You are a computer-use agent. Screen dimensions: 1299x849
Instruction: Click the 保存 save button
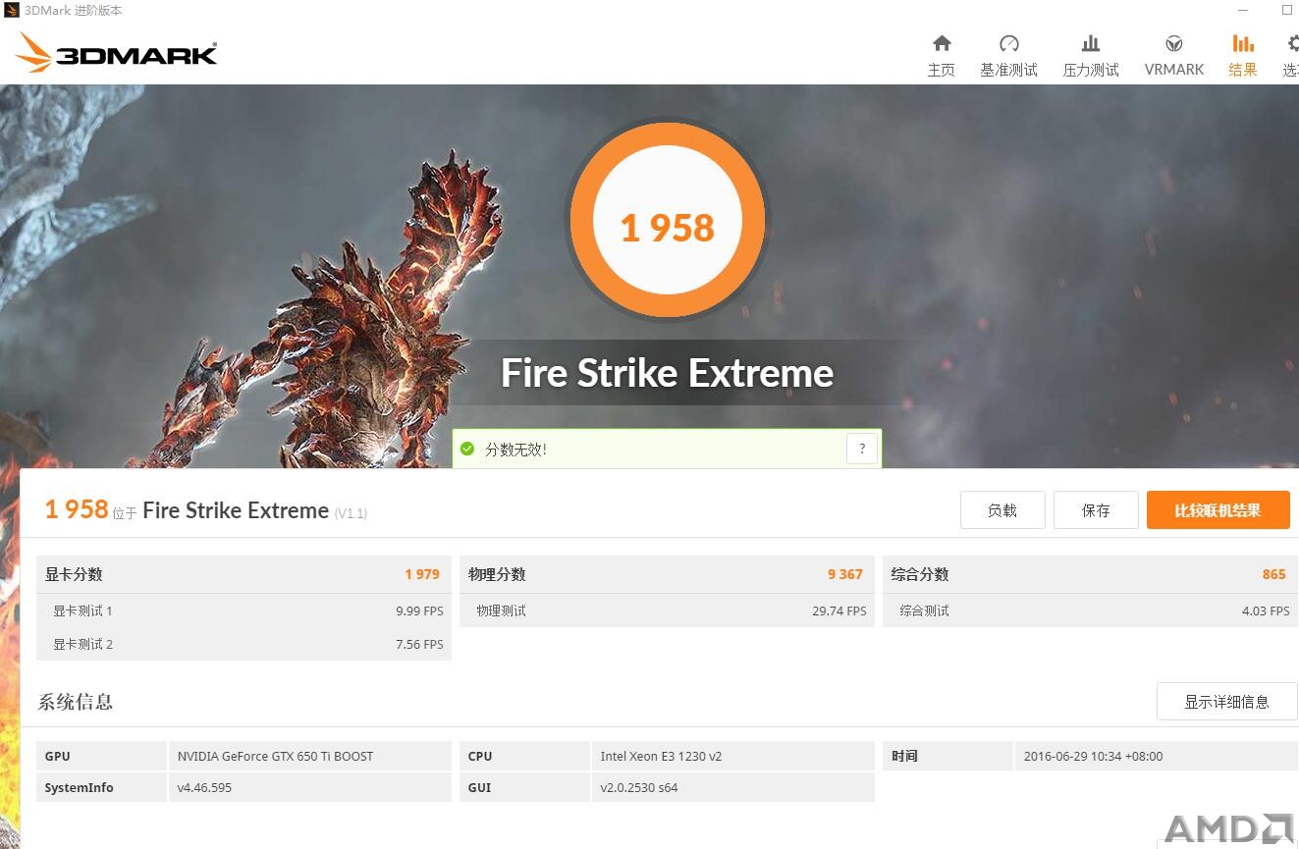point(1096,510)
